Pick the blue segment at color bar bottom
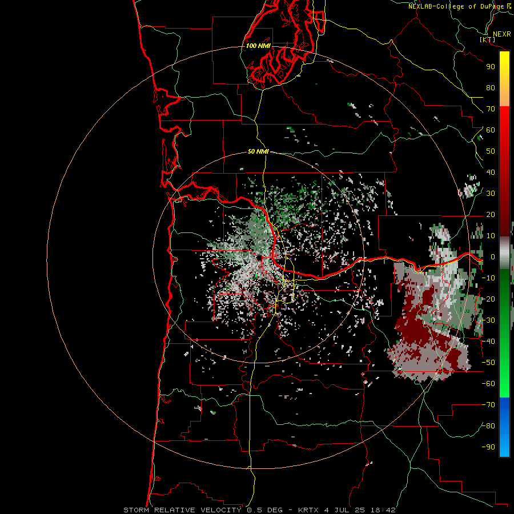514x514 pixels. [504, 427]
